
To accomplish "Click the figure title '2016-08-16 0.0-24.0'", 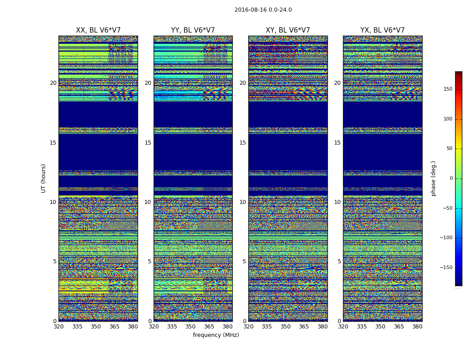I will (x=263, y=9).
